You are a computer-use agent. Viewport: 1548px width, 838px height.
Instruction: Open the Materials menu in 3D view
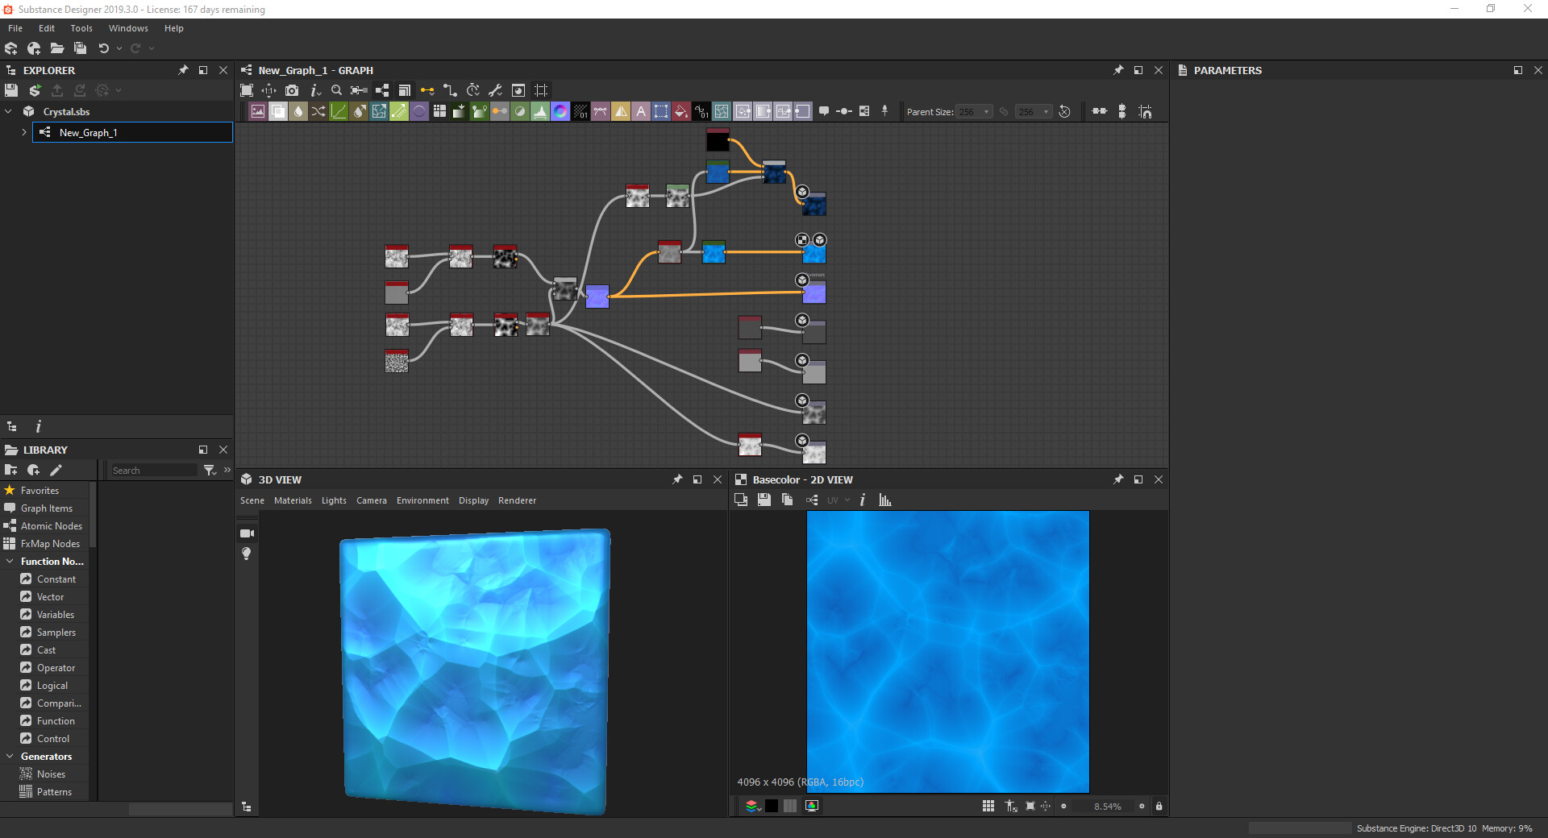[293, 501]
